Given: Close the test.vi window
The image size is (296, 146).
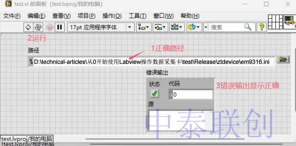Looking at the screenshot, I should [x=288, y=4].
